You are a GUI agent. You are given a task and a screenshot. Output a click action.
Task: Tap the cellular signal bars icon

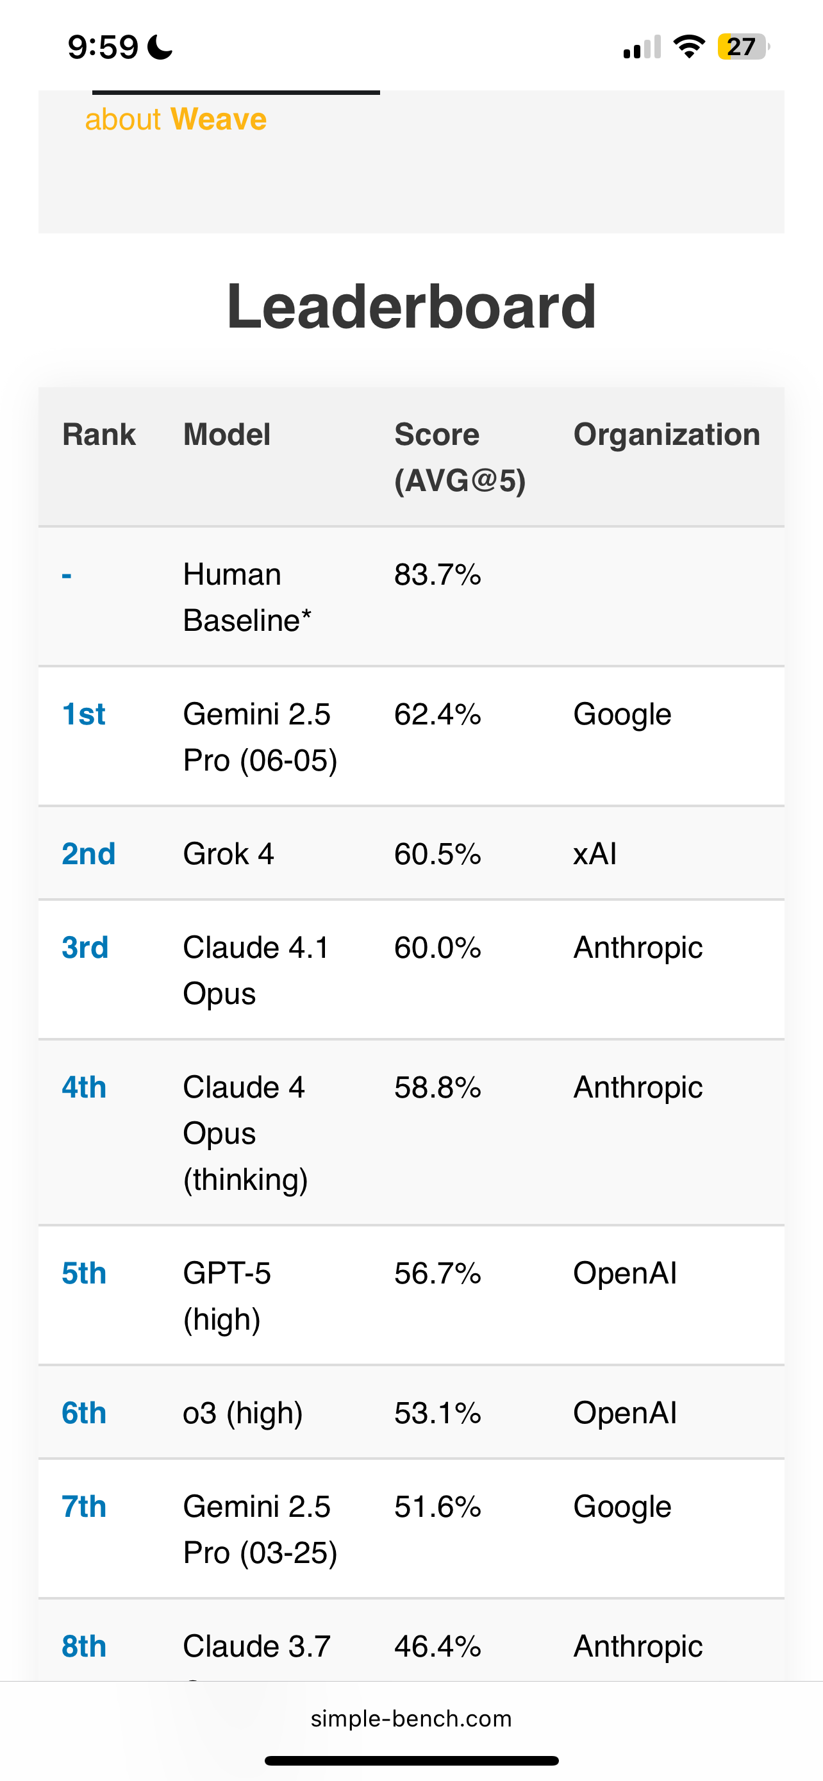point(642,46)
